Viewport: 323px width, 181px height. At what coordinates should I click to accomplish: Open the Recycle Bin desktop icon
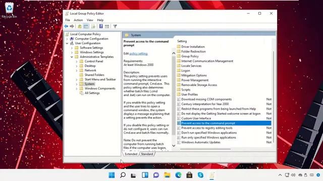click(9, 10)
